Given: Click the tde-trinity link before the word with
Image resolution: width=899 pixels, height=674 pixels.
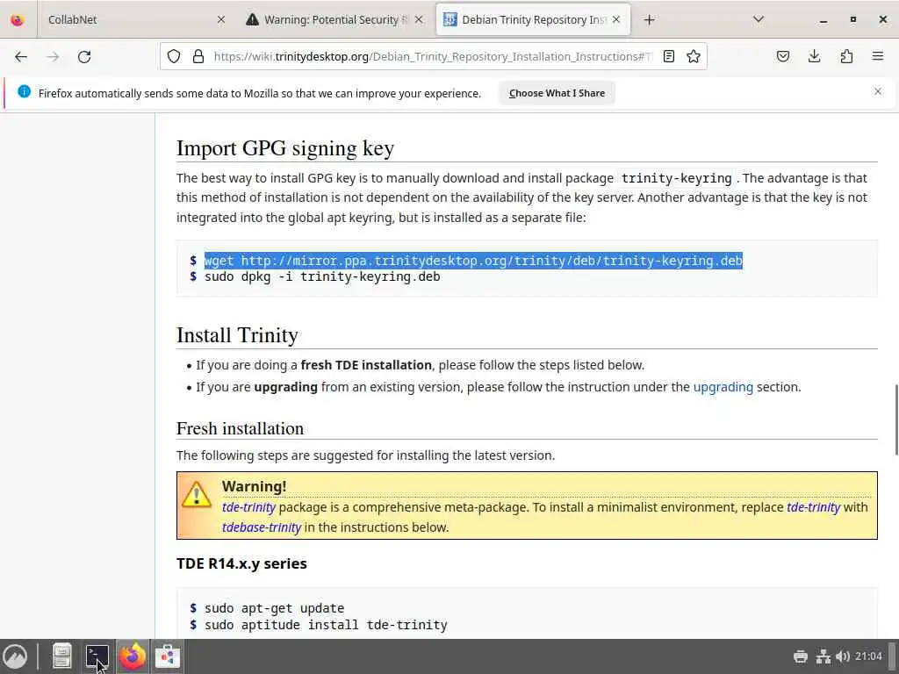Looking at the screenshot, I should tap(813, 507).
